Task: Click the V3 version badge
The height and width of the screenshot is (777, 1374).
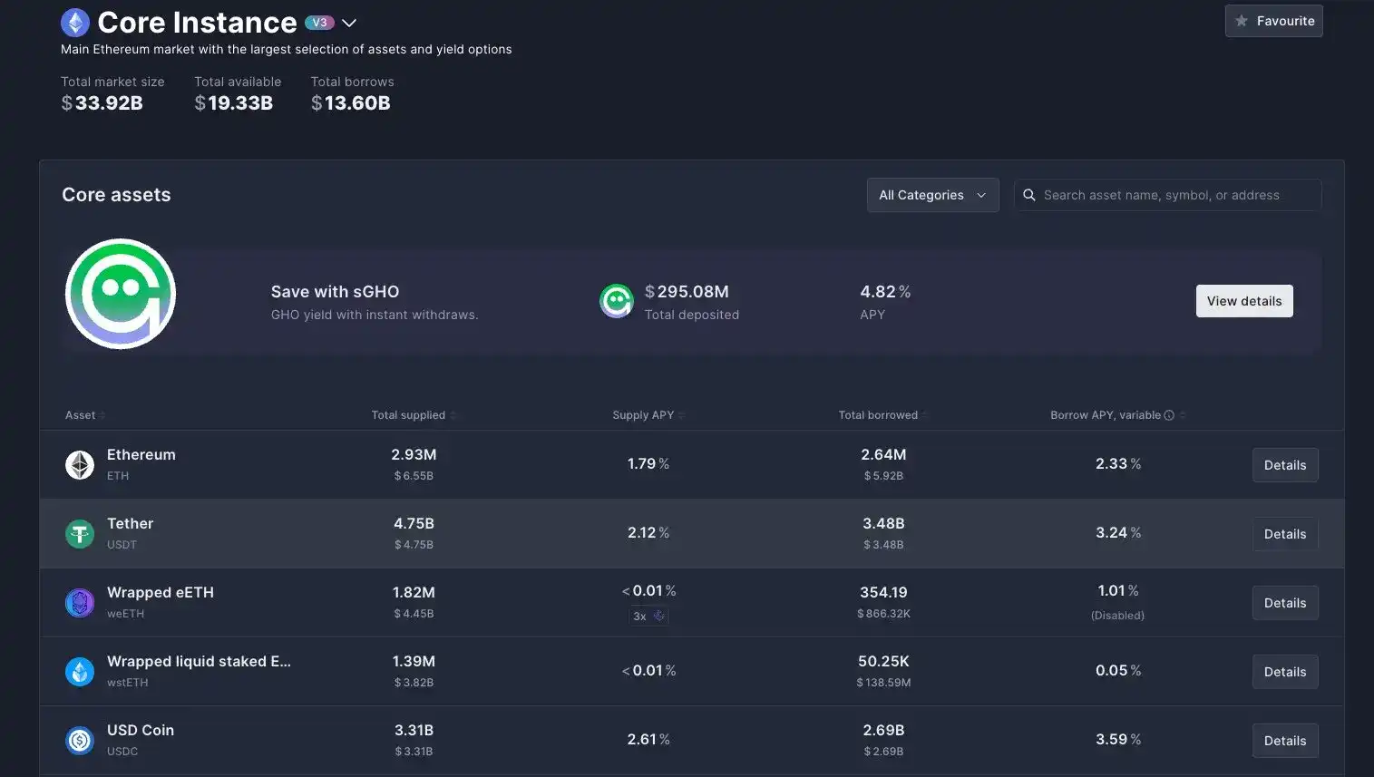Action: (319, 20)
